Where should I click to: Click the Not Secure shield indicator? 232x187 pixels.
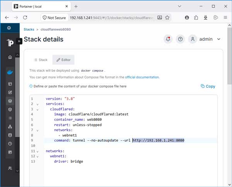tap(54, 18)
